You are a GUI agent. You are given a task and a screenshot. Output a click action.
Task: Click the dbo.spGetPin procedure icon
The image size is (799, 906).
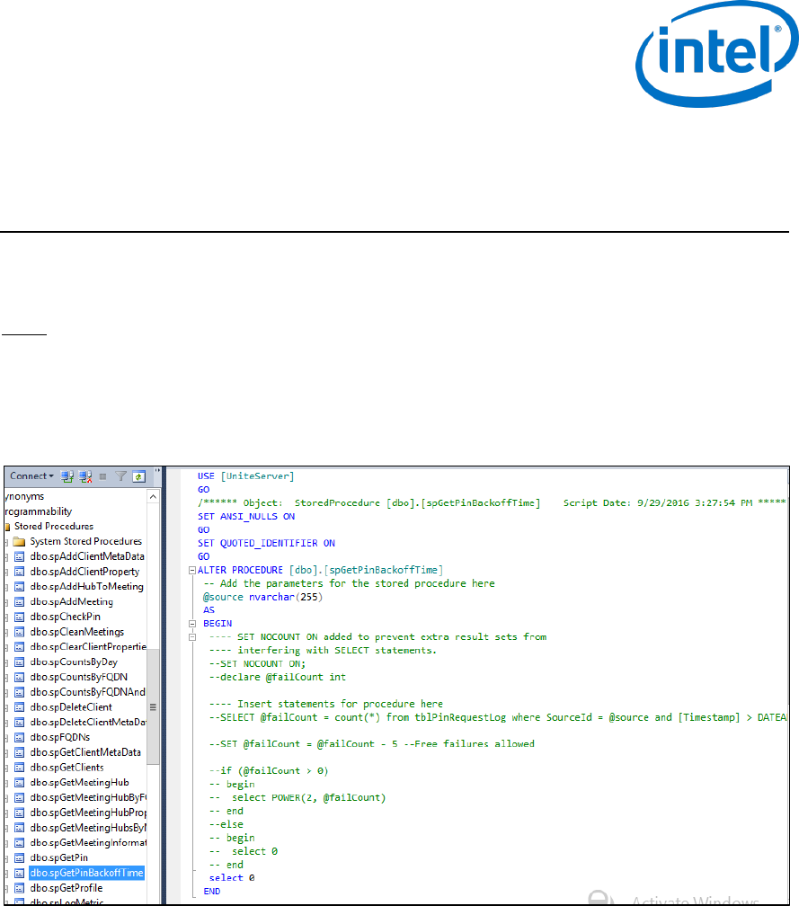pyautogui.click(x=19, y=857)
